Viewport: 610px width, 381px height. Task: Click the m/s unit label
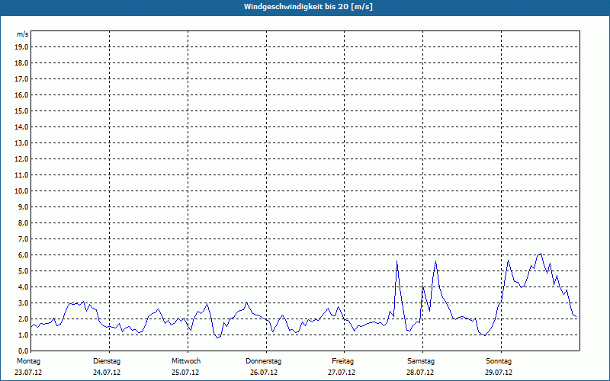22,34
